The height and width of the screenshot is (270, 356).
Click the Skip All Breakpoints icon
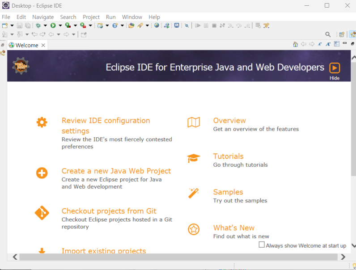186,25
